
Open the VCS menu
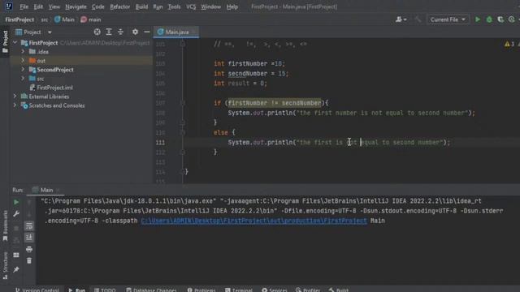click(191, 6)
